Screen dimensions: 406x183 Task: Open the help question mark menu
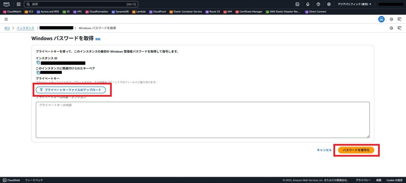(318, 4)
